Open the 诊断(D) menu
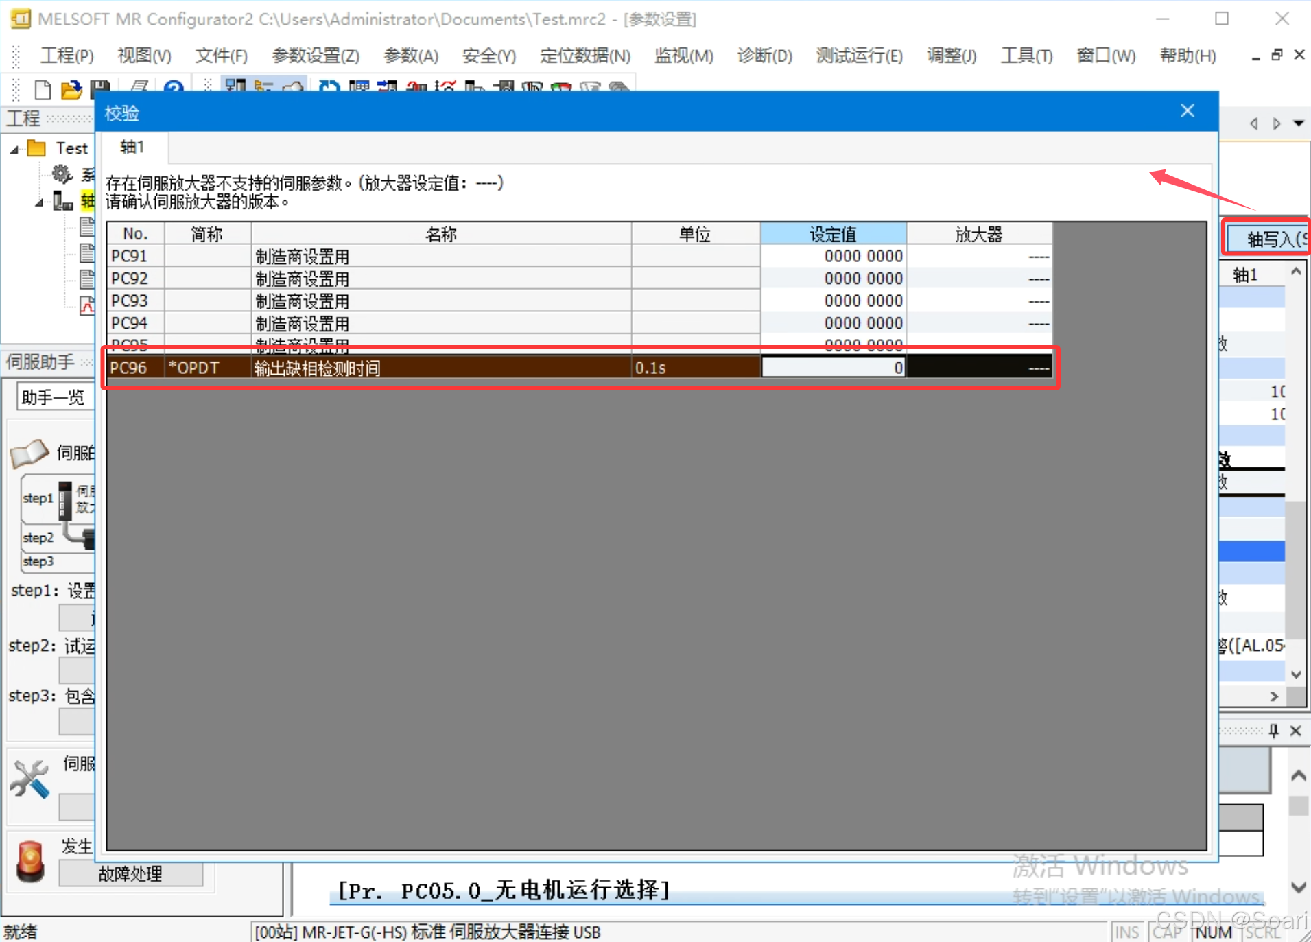 tap(765, 56)
